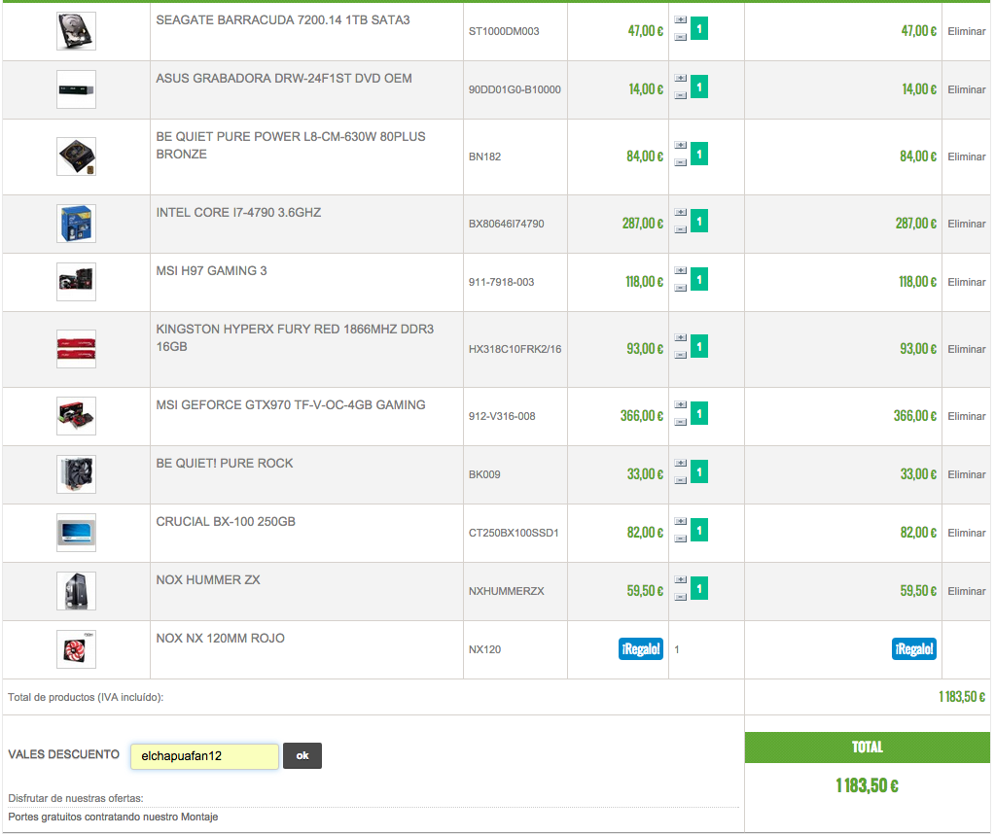Click ¡Regalo! badge in the row total column
This screenshot has height=835, width=995.
click(913, 649)
